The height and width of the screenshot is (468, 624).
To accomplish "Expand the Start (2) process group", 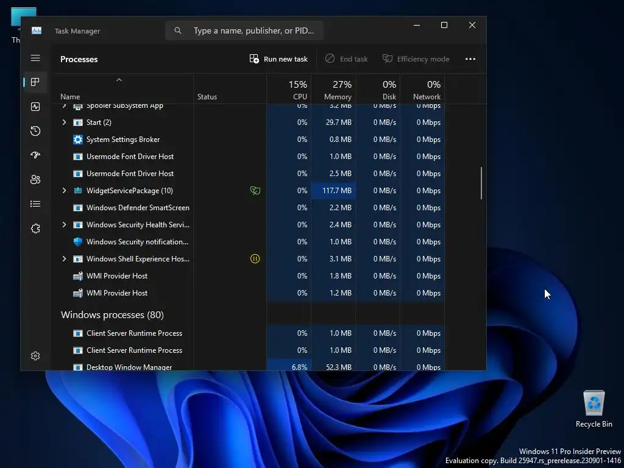I will coord(64,122).
